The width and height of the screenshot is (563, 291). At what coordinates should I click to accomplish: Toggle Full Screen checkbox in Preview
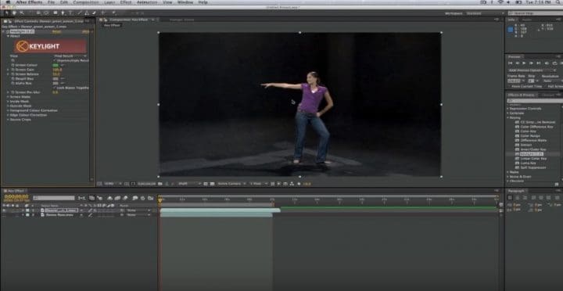pyautogui.click(x=546, y=87)
